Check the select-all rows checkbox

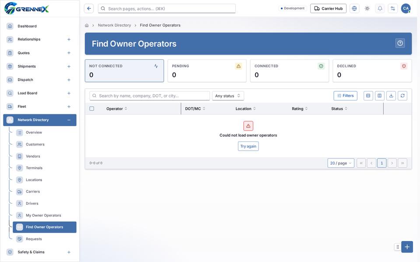(x=91, y=109)
